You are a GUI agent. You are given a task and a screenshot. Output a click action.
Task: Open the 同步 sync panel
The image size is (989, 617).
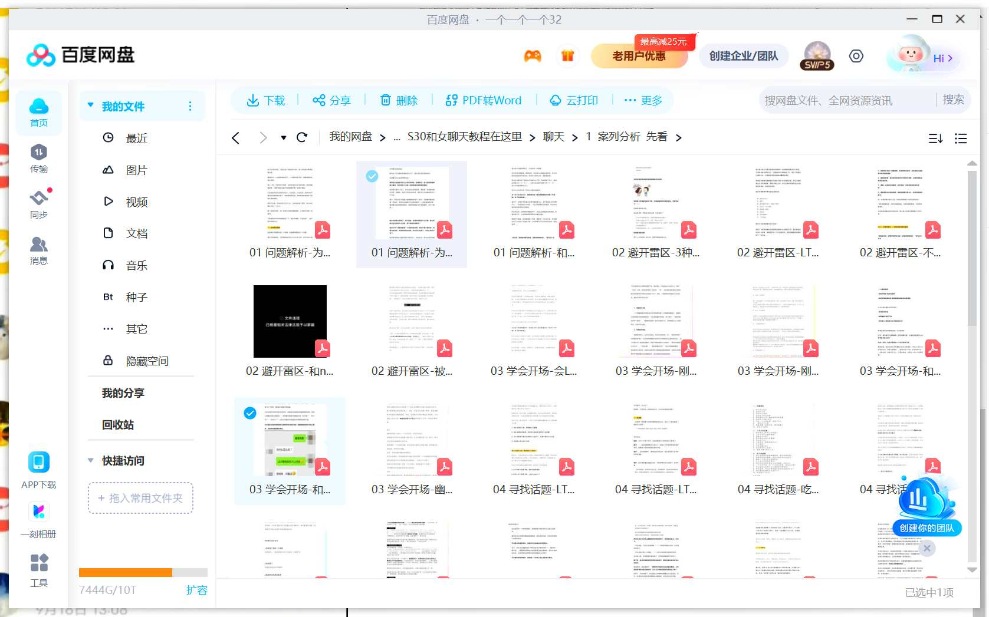(39, 203)
